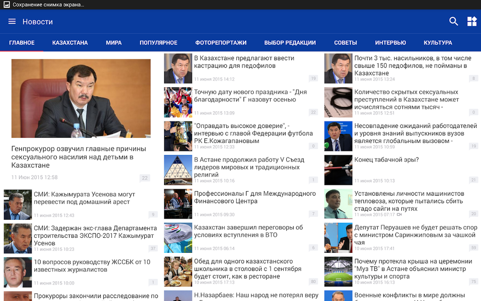This screenshot has width=481, height=301.
Task: Open interview Оправдать высокое доверие
Action: (253, 133)
